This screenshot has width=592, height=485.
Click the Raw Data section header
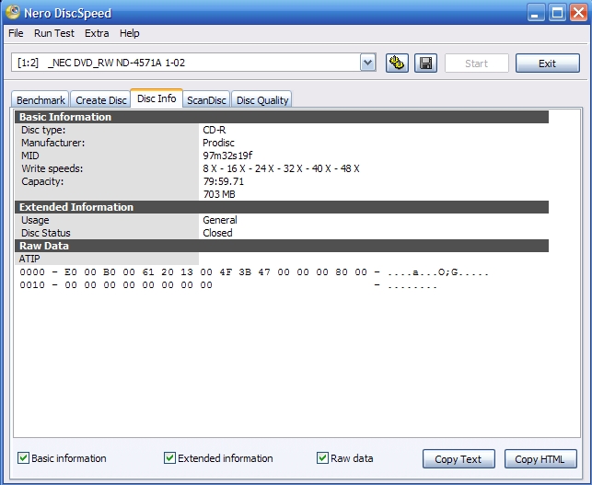pyautogui.click(x=282, y=246)
